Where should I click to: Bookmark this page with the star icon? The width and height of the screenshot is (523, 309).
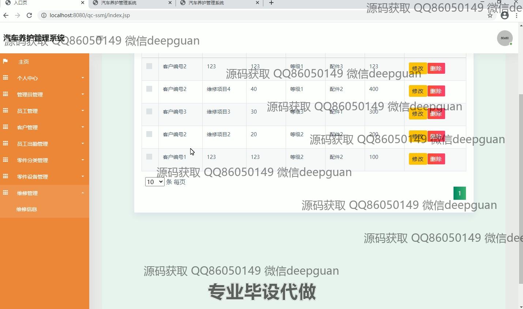pyautogui.click(x=490, y=15)
